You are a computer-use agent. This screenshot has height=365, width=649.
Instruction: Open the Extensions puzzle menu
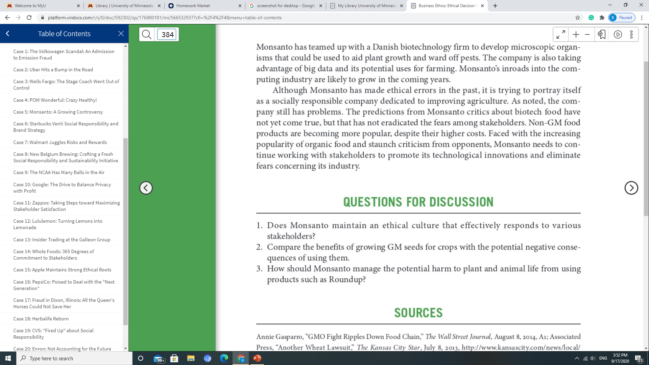click(x=602, y=18)
